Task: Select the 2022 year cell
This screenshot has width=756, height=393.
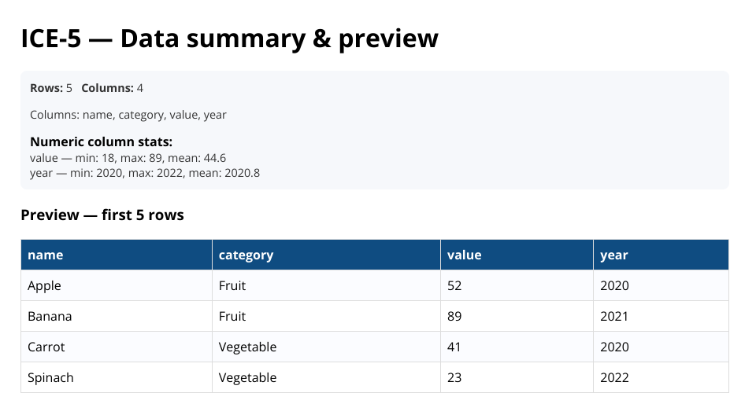Action: (614, 377)
